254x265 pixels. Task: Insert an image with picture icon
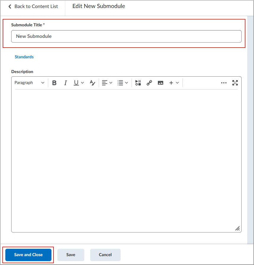coord(161,83)
